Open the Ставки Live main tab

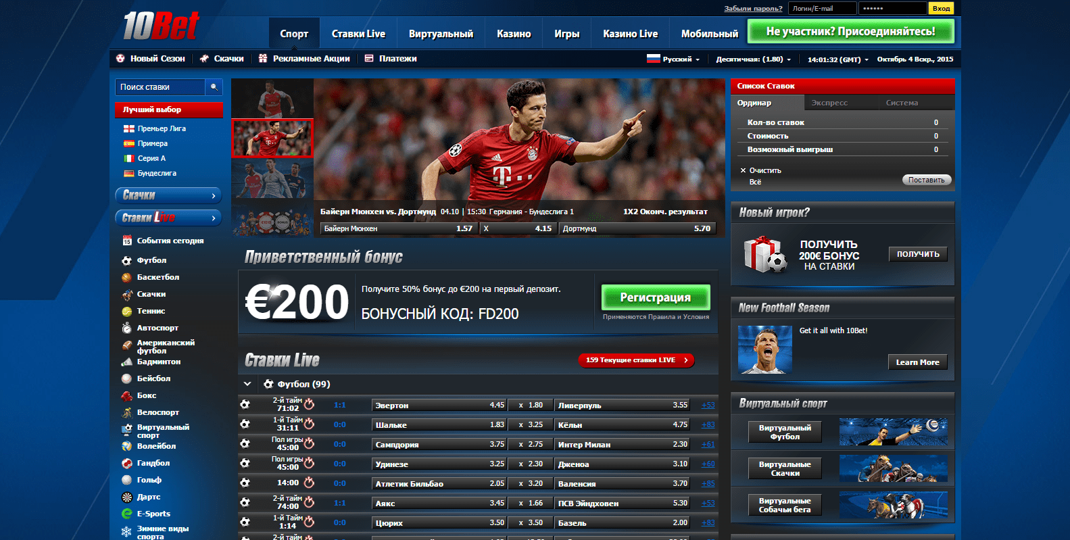(x=358, y=33)
